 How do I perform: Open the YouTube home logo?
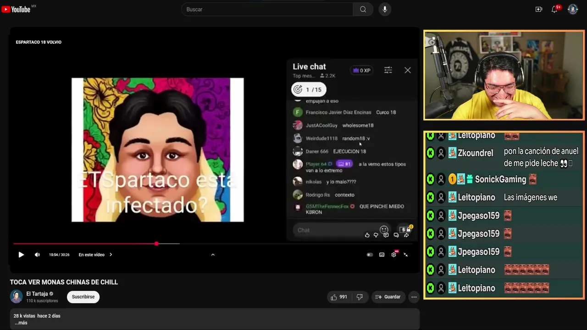pos(16,9)
